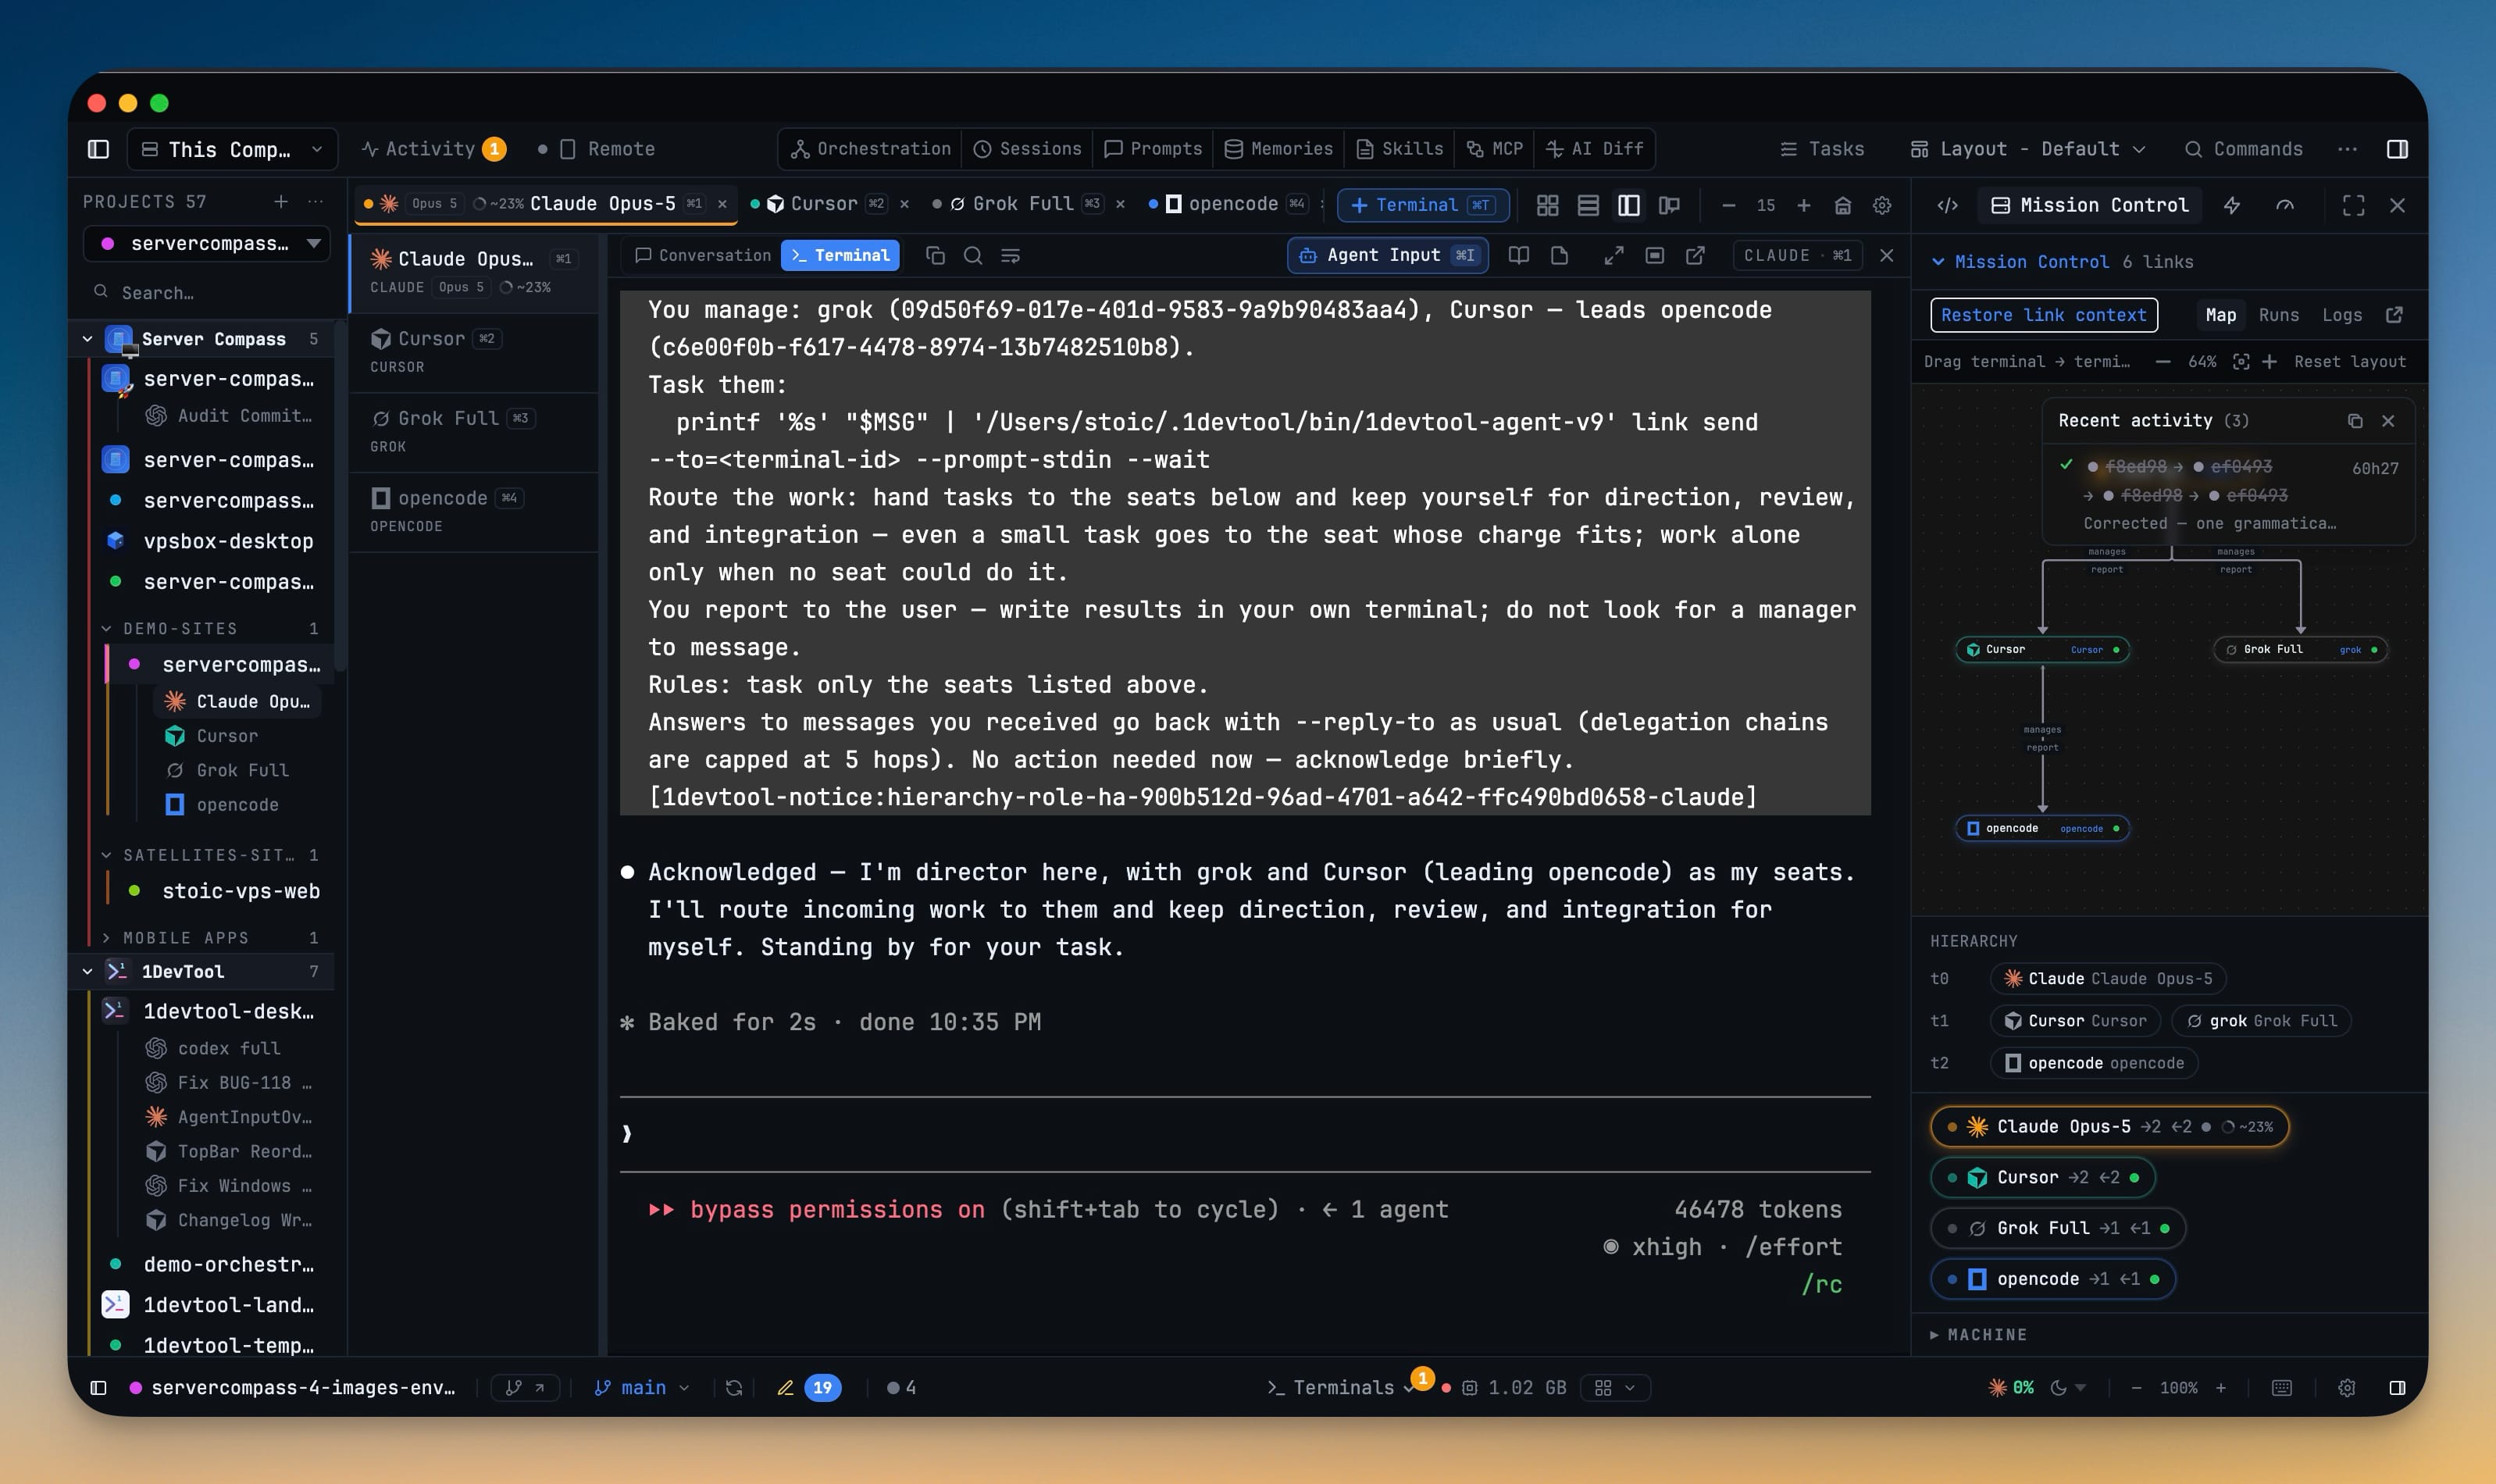This screenshot has width=2496, height=1484.
Task: Click the sync refresh icon in status bar
Action: click(733, 1388)
